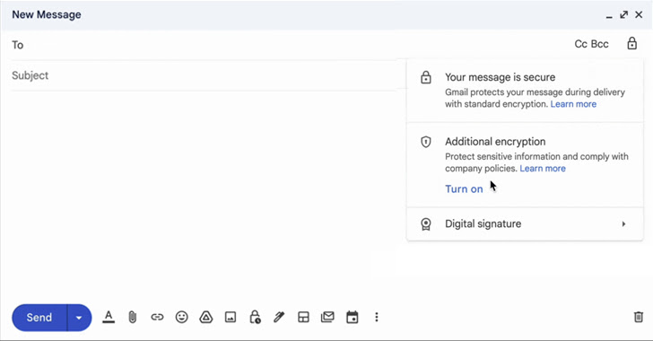Insert files using Google Drive icon

[x=205, y=318]
